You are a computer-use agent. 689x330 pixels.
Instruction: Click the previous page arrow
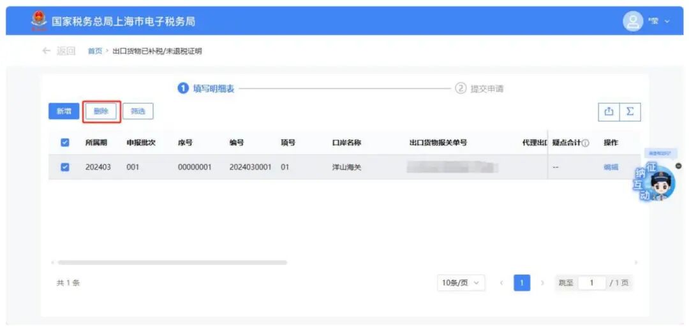pyautogui.click(x=501, y=283)
